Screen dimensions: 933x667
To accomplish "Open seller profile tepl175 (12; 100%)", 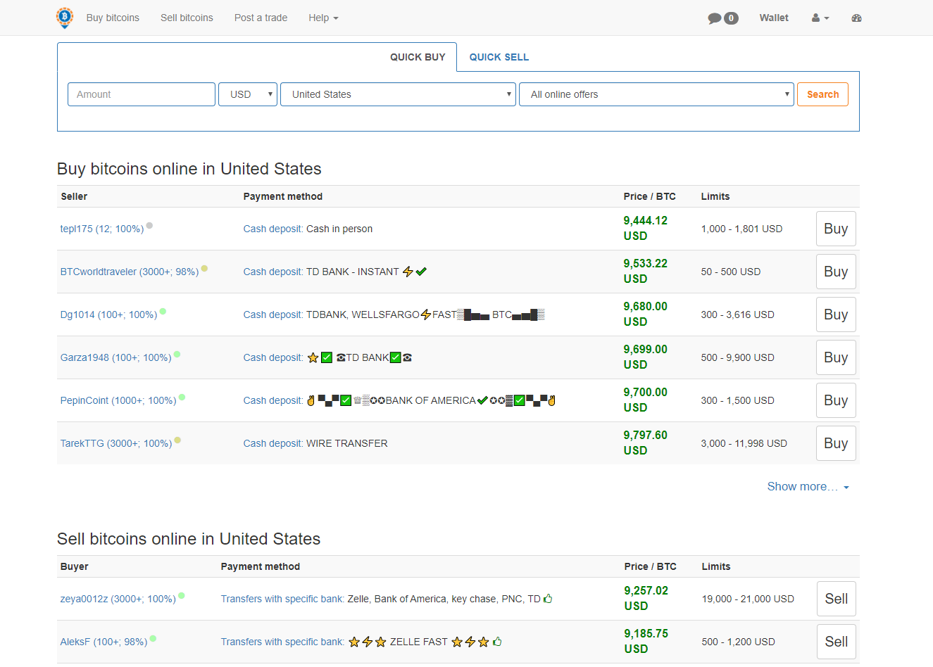I will click(102, 229).
